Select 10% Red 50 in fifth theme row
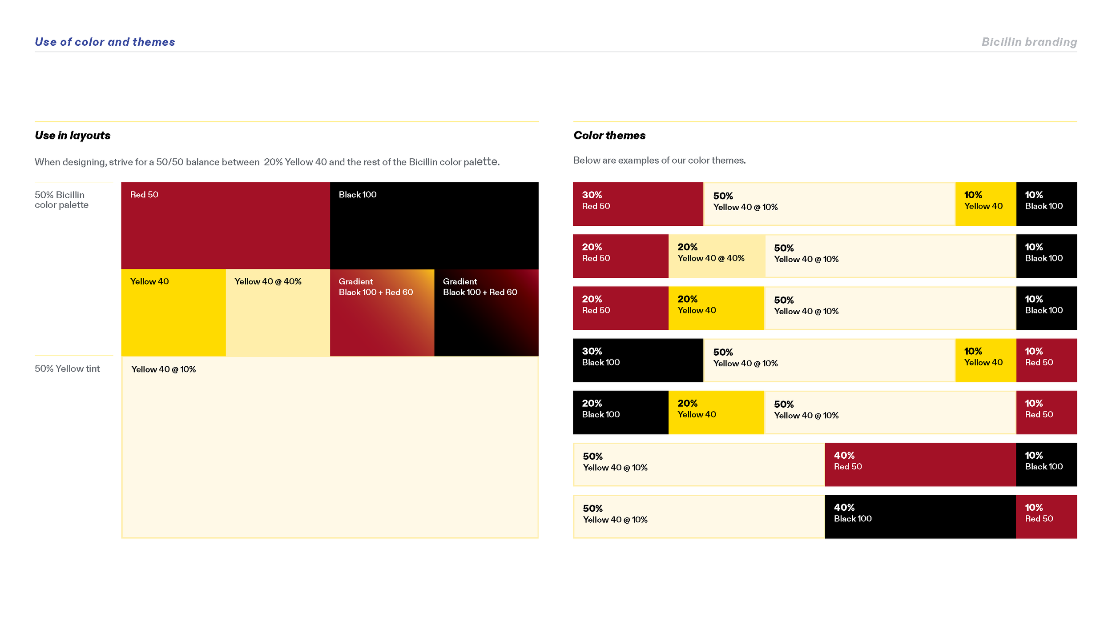This screenshot has height=625, width=1112. click(x=1047, y=413)
